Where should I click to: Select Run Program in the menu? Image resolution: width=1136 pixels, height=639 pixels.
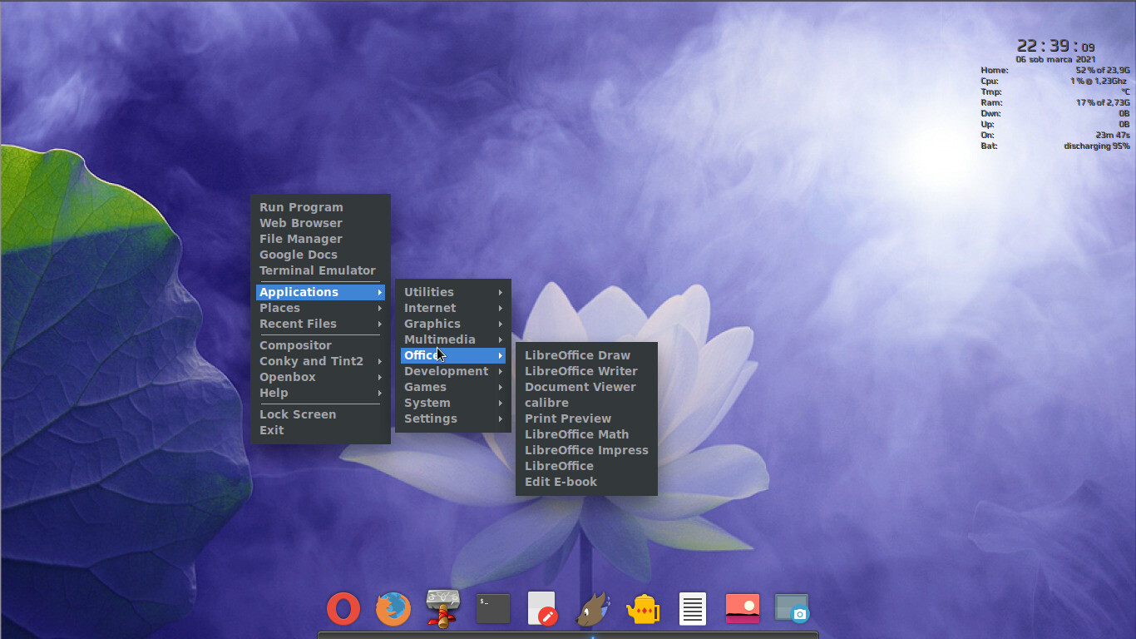[320, 207]
